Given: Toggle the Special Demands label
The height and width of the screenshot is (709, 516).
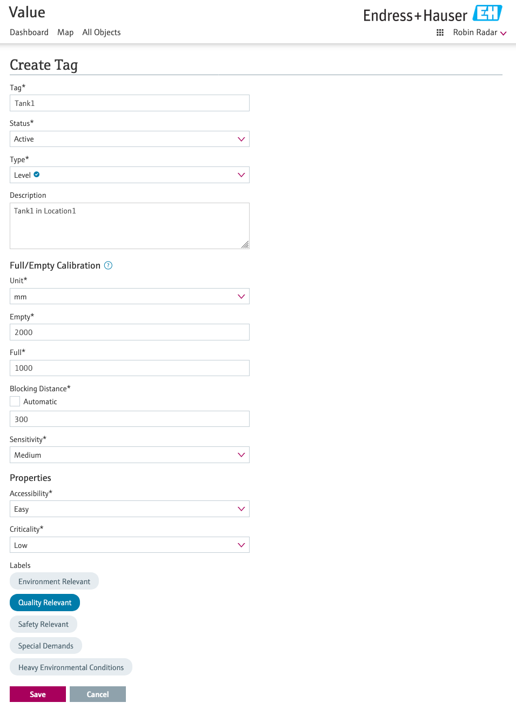Looking at the screenshot, I should point(45,646).
